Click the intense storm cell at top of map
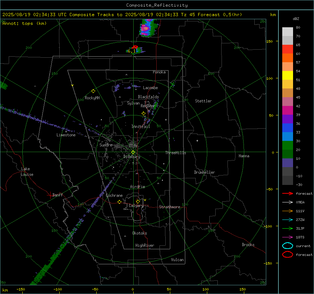Viewport: 314px width, 294px height. (148, 28)
